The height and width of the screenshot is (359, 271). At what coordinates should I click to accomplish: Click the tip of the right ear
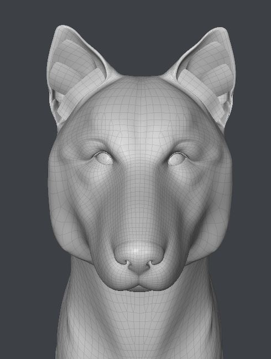click(219, 30)
